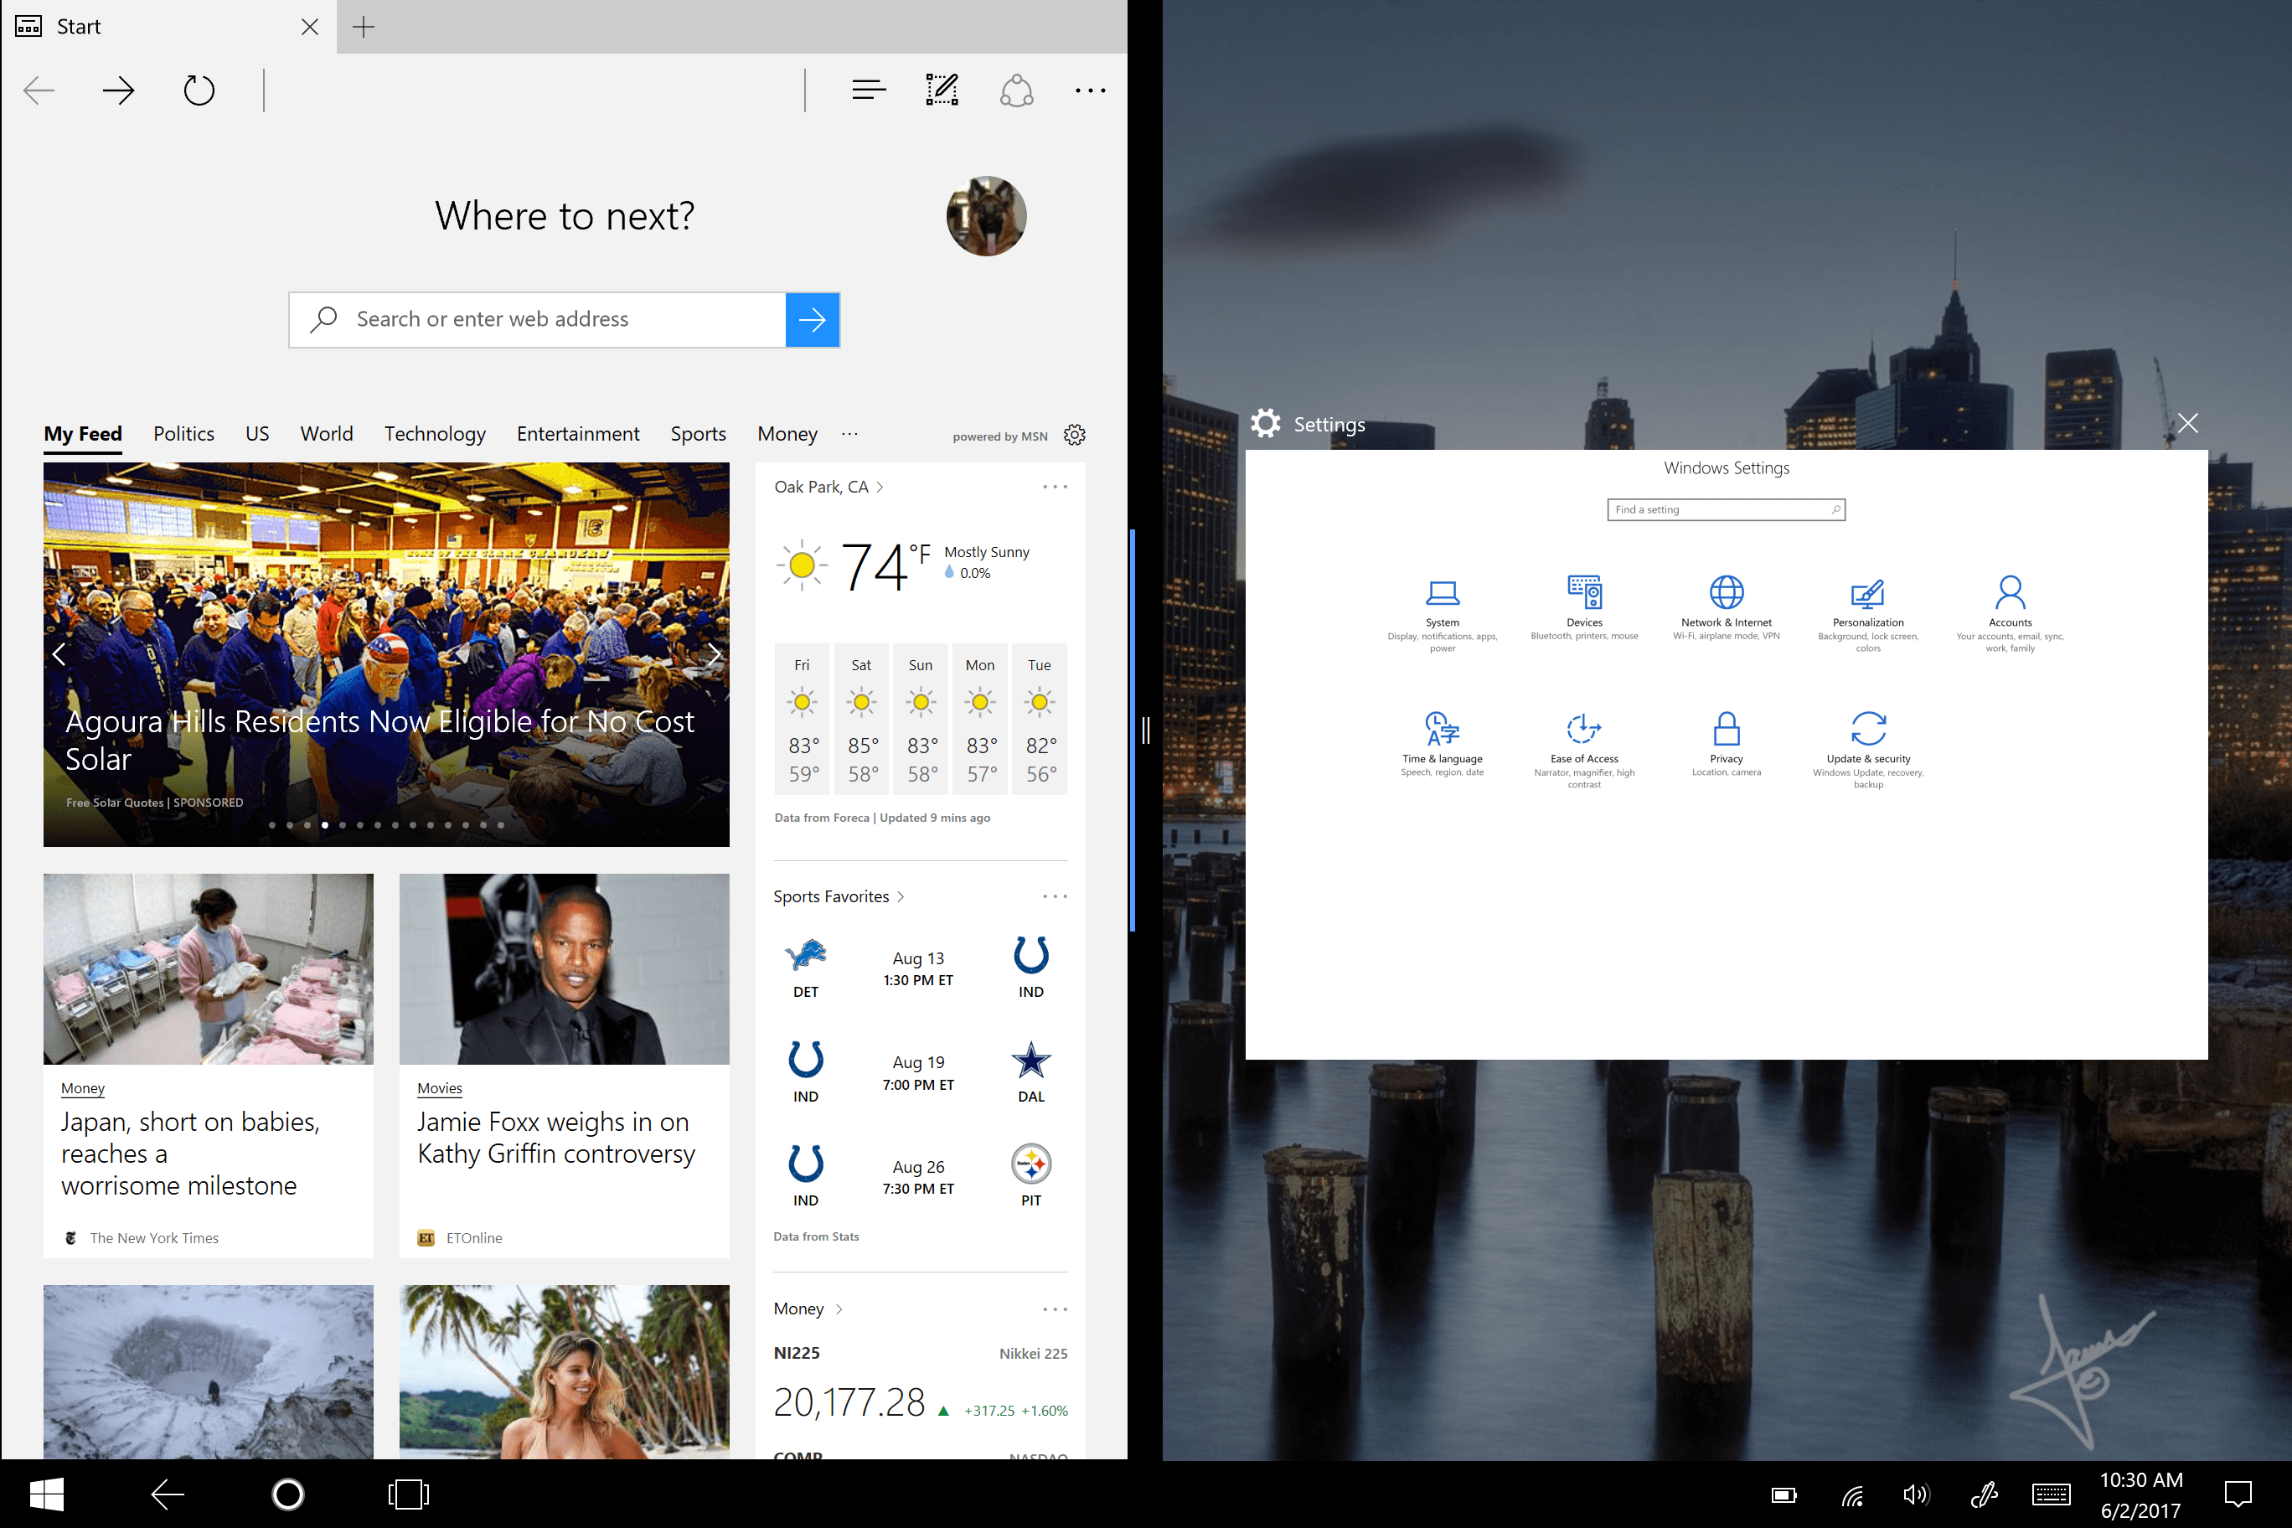Open System settings
The image size is (2292, 1528).
click(1443, 613)
